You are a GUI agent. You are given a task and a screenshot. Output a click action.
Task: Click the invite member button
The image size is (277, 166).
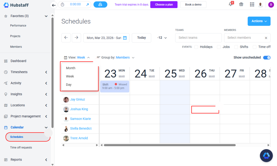pyautogui.click(x=100, y=5)
